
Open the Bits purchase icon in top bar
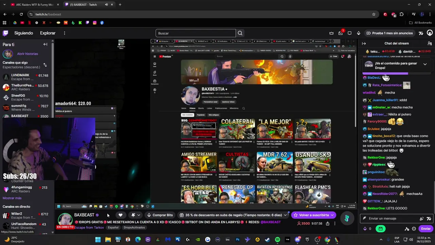point(359,33)
